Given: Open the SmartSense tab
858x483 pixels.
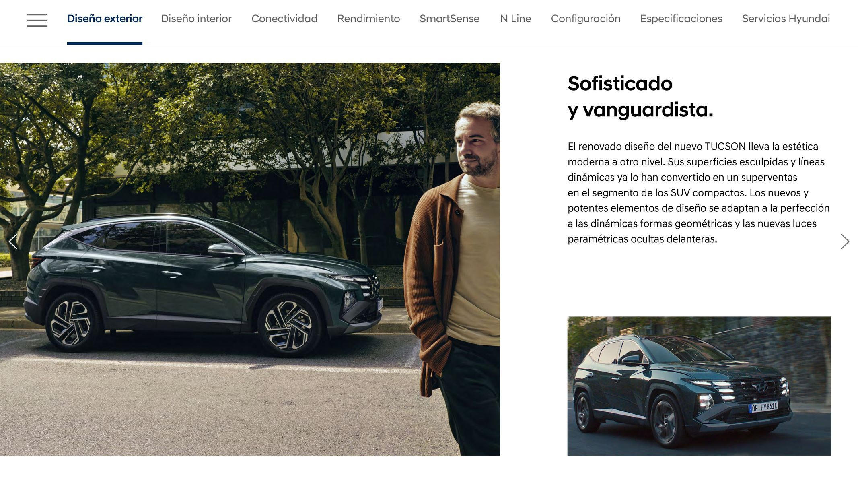Looking at the screenshot, I should pyautogui.click(x=449, y=19).
